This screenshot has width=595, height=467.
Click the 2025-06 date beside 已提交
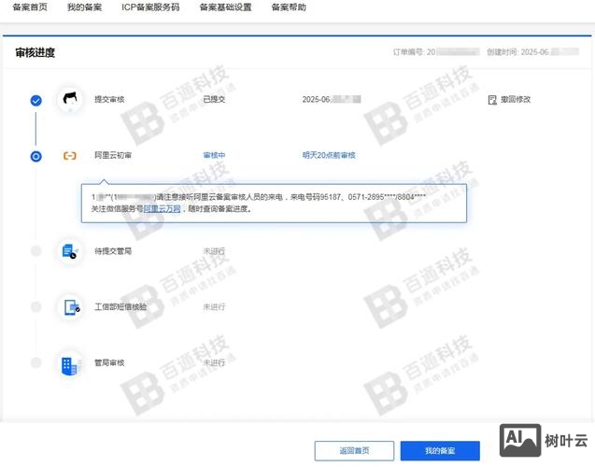tap(332, 99)
